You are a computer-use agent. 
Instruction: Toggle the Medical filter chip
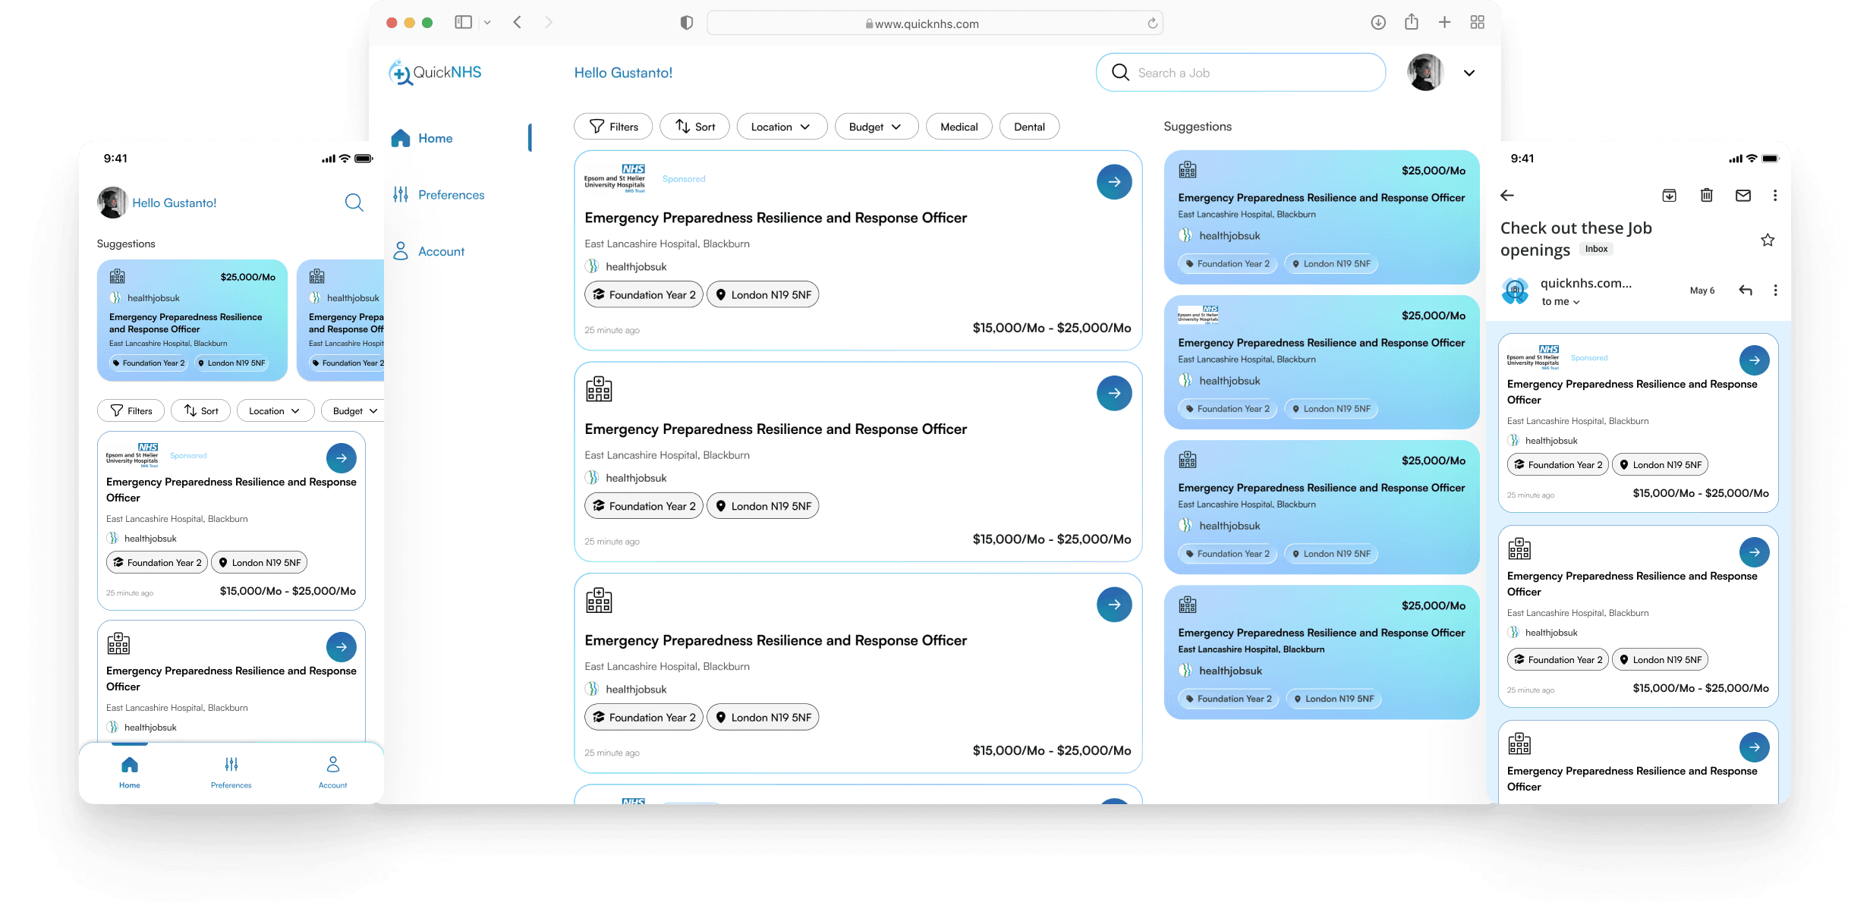959,127
